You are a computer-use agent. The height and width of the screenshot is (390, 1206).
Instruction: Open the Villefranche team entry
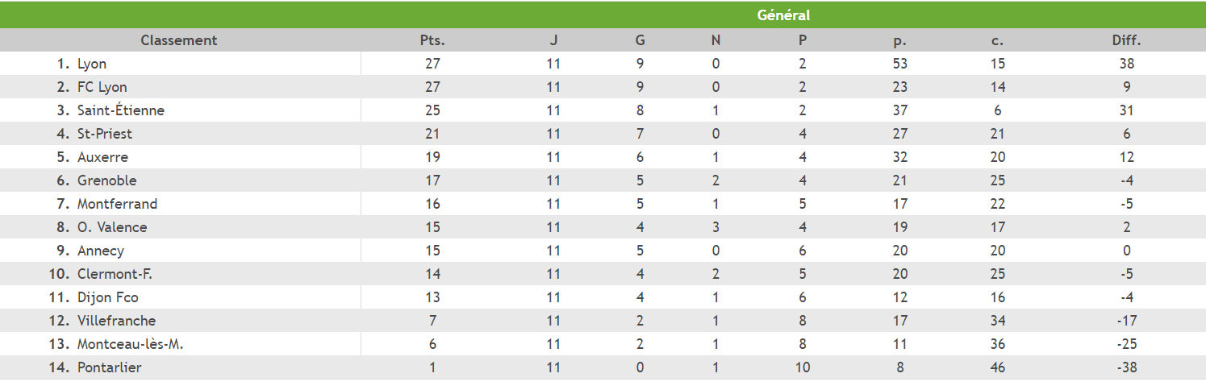[116, 321]
